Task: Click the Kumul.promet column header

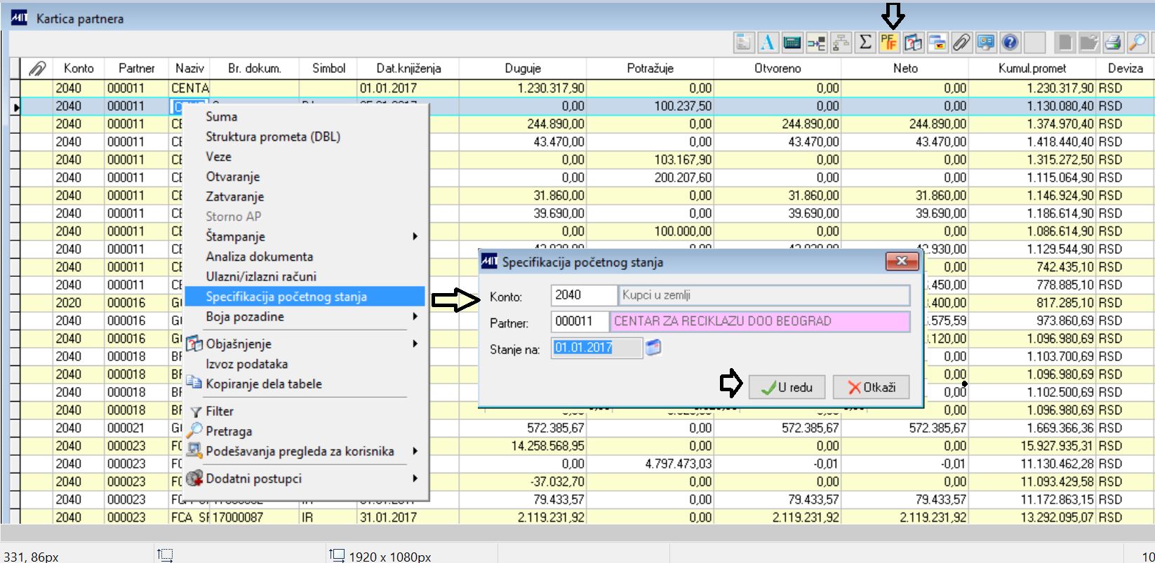Action: 1032,69
